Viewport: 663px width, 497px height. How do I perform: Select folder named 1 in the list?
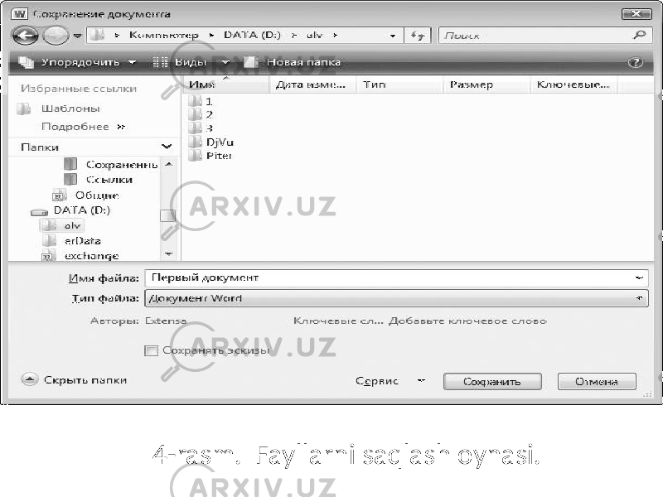201,101
